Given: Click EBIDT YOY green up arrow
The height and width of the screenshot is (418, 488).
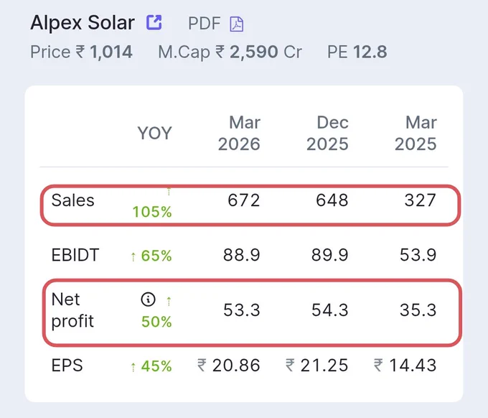Looking at the screenshot, I should pos(133,256).
